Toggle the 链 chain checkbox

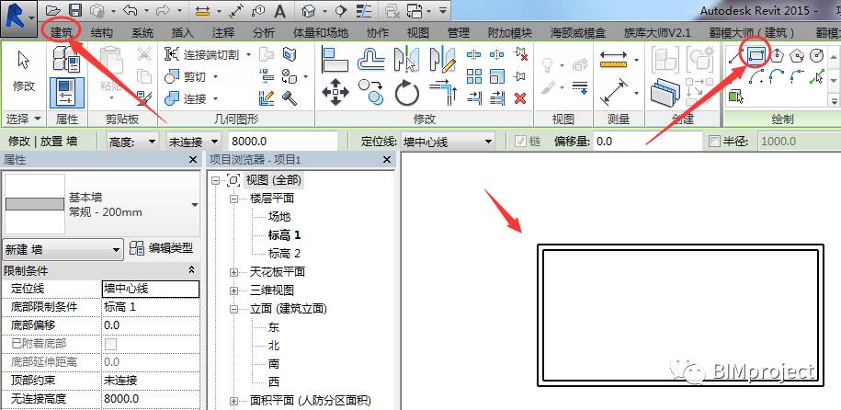pyautogui.click(x=519, y=142)
